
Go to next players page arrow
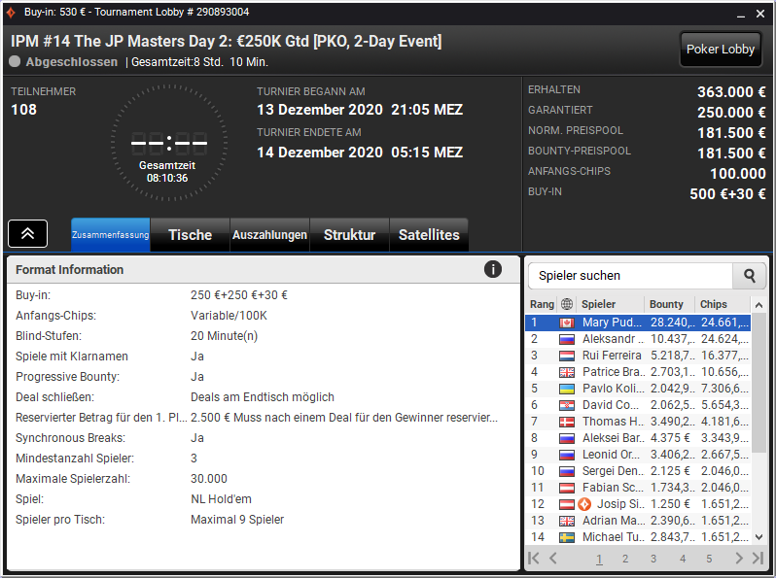(739, 559)
